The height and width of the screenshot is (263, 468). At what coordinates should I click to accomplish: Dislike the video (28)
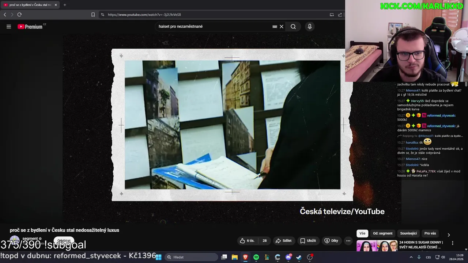264,241
